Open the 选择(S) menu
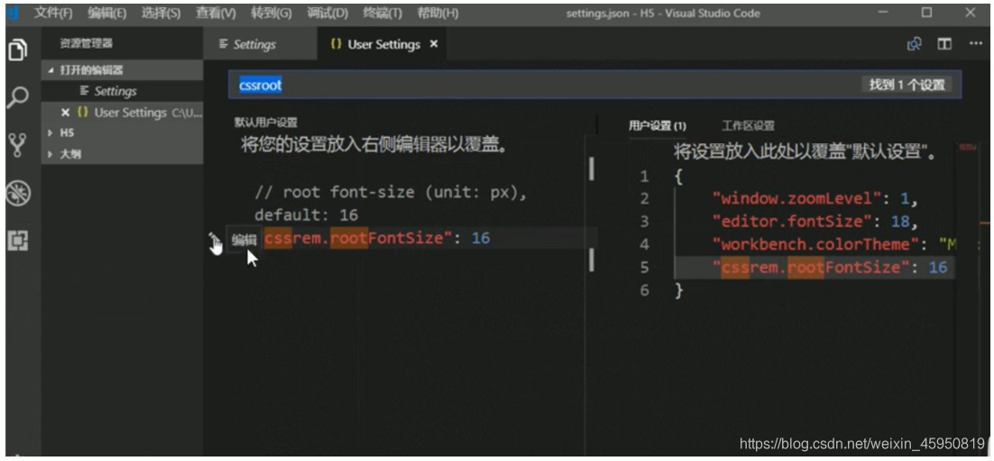 click(x=161, y=13)
